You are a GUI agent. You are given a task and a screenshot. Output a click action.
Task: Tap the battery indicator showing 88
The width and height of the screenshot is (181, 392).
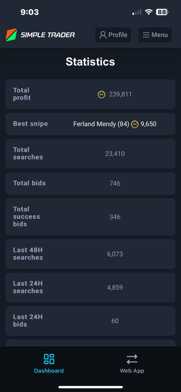point(162,12)
